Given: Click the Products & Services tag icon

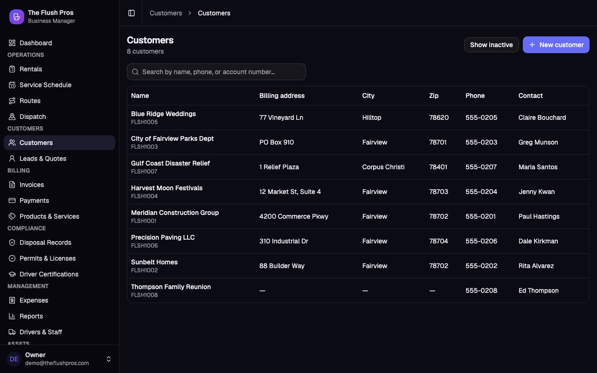Looking at the screenshot, I should point(12,216).
